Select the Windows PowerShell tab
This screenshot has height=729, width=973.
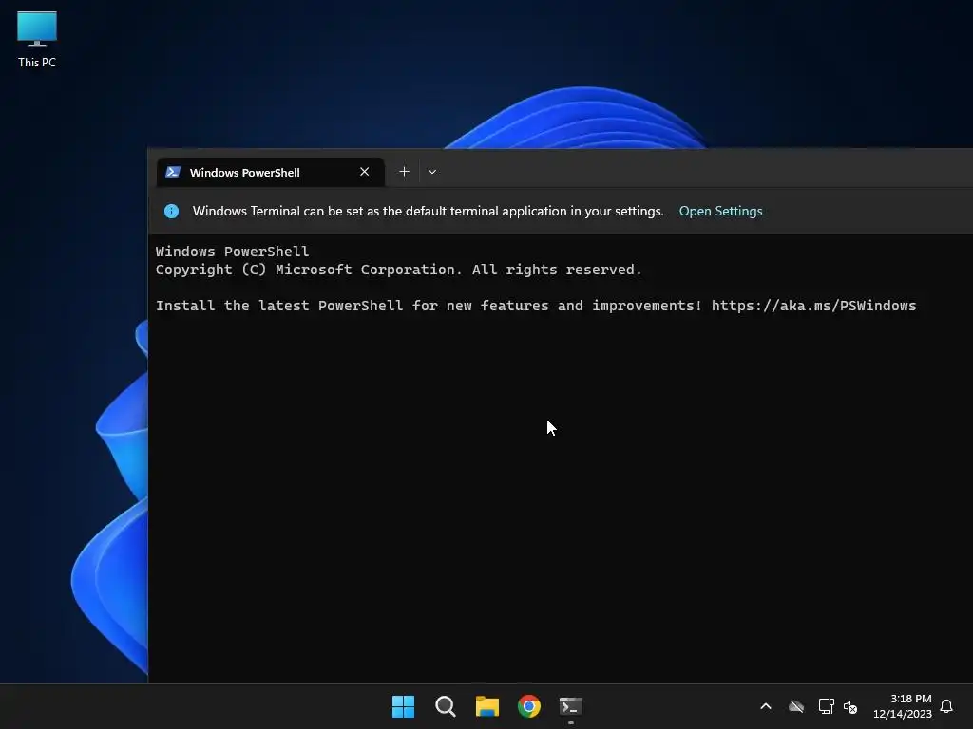[271, 173]
